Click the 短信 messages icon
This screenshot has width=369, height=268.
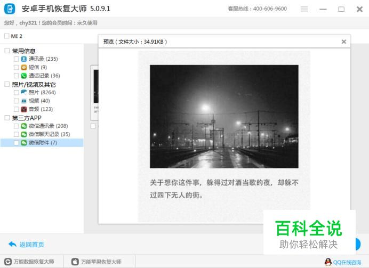click(x=24, y=68)
